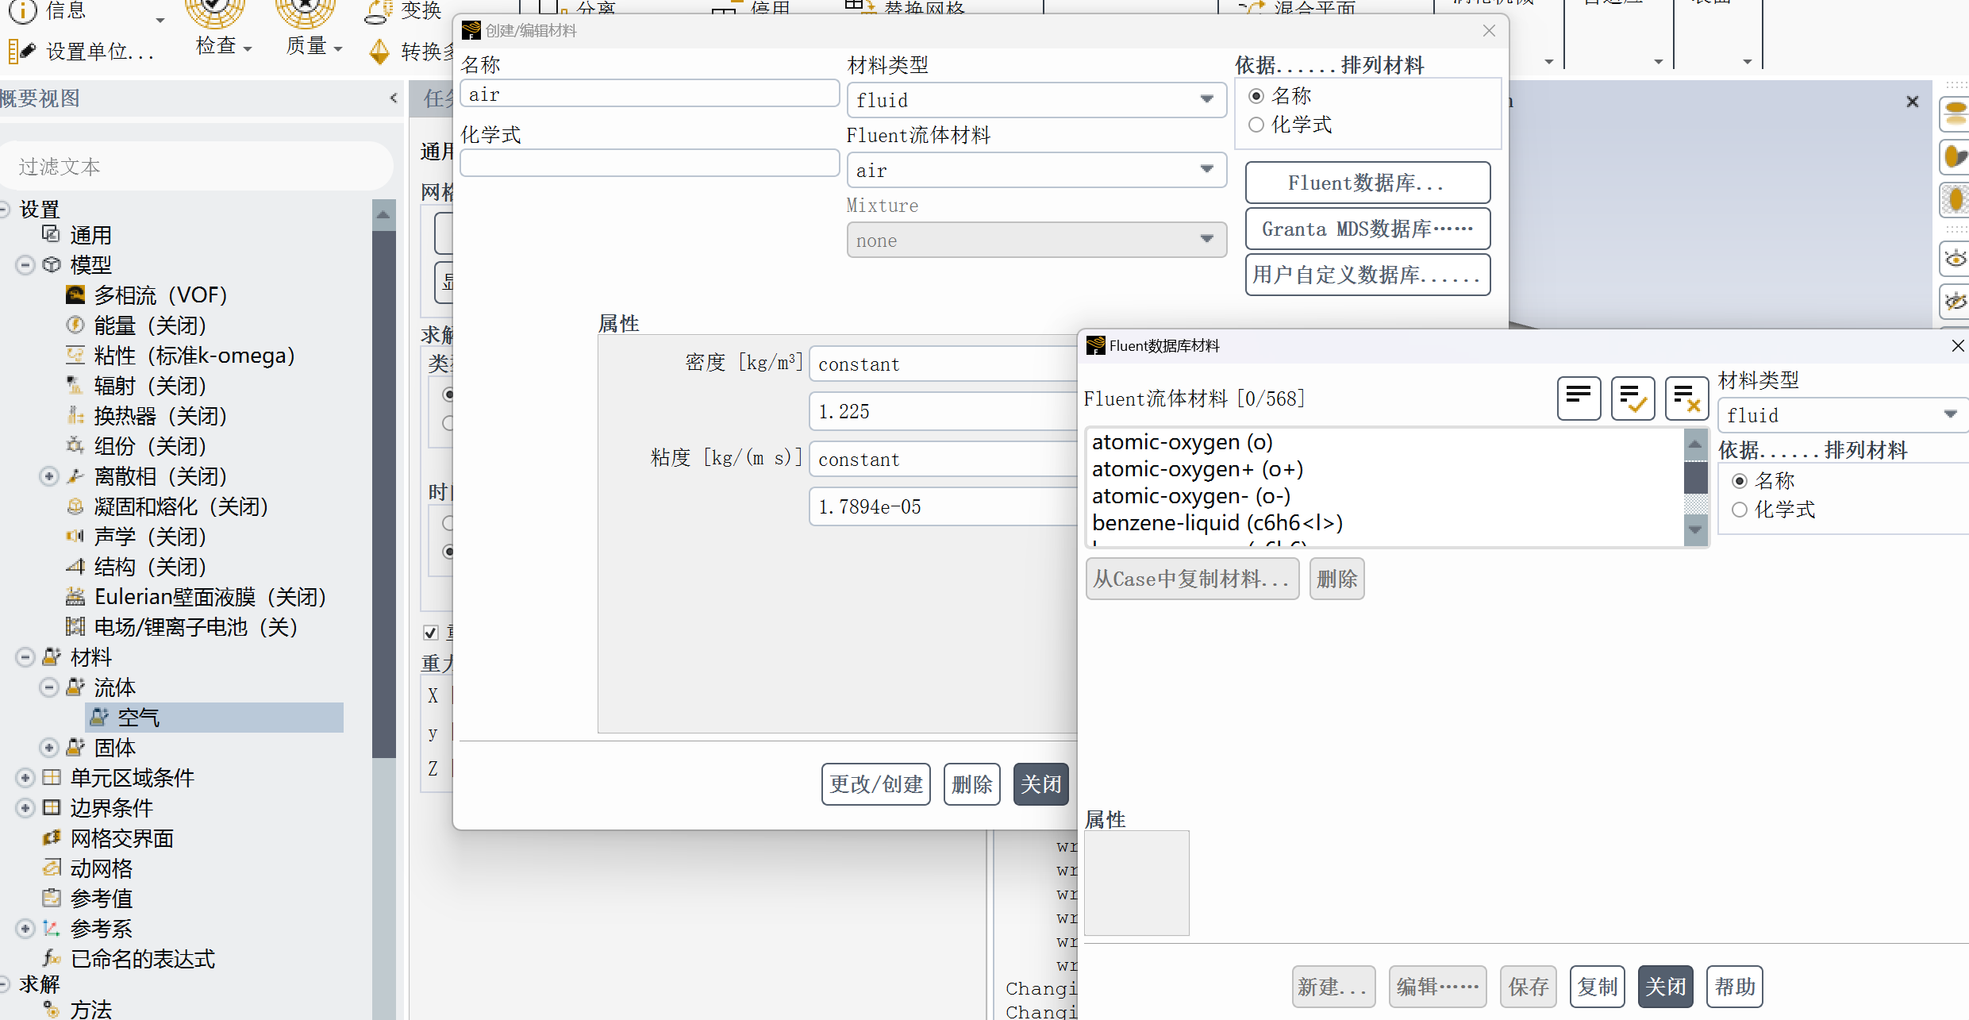The height and width of the screenshot is (1020, 1969).
Task: Collapse the 材料 tree node
Action: coord(25,657)
